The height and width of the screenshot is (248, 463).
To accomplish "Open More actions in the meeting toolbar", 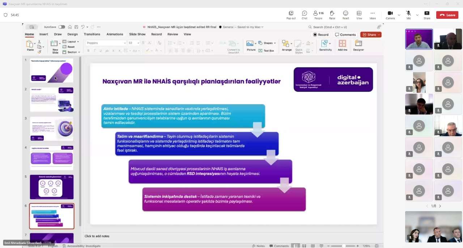I will (x=373, y=14).
